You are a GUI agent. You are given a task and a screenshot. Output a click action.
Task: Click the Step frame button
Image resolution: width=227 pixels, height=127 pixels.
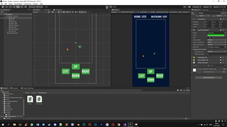[115, 7]
